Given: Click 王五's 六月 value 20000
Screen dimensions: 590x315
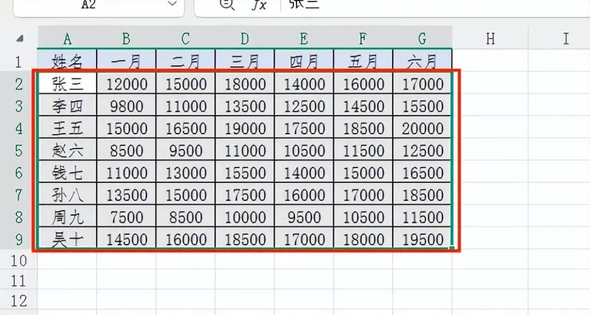Looking at the screenshot, I should click(422, 128).
